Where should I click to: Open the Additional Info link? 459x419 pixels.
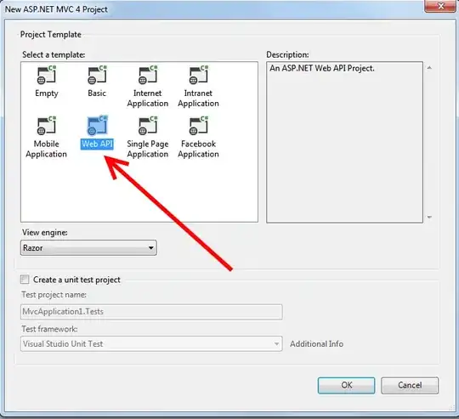tap(316, 344)
